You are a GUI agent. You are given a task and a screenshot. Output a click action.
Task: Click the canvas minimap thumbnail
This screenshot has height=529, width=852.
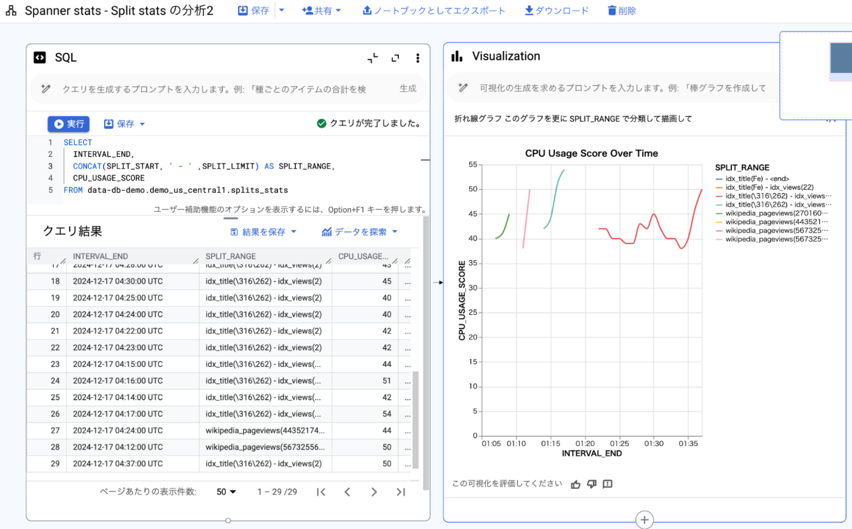(x=816, y=75)
